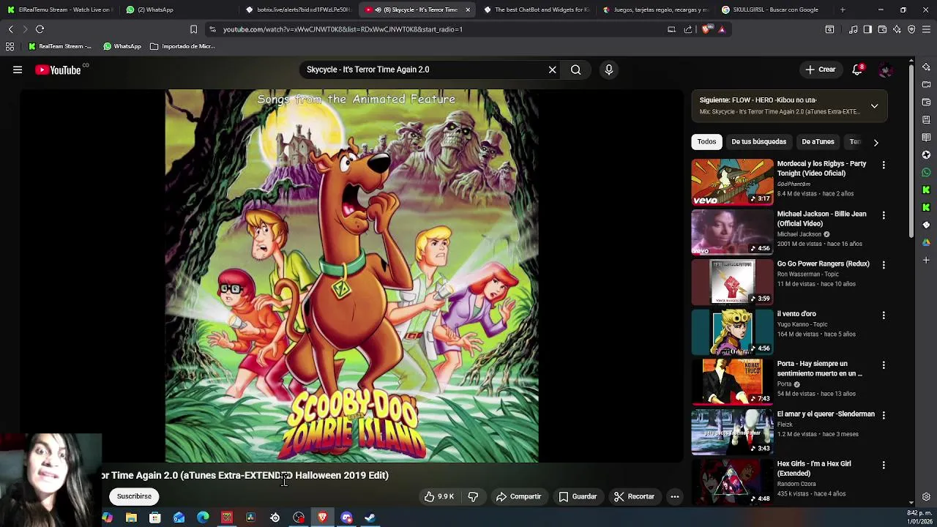Go to the YouTube home logo
Viewport: 937px width, 527px height.
coord(58,70)
